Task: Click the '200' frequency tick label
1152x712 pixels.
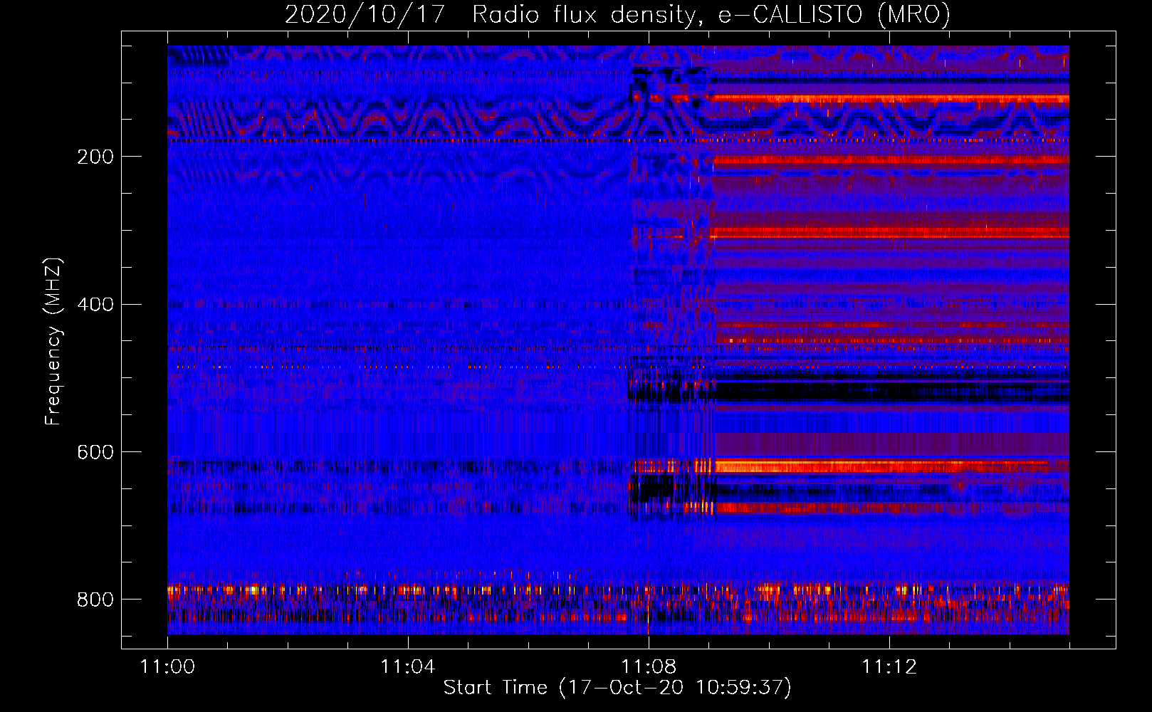Action: [x=95, y=157]
